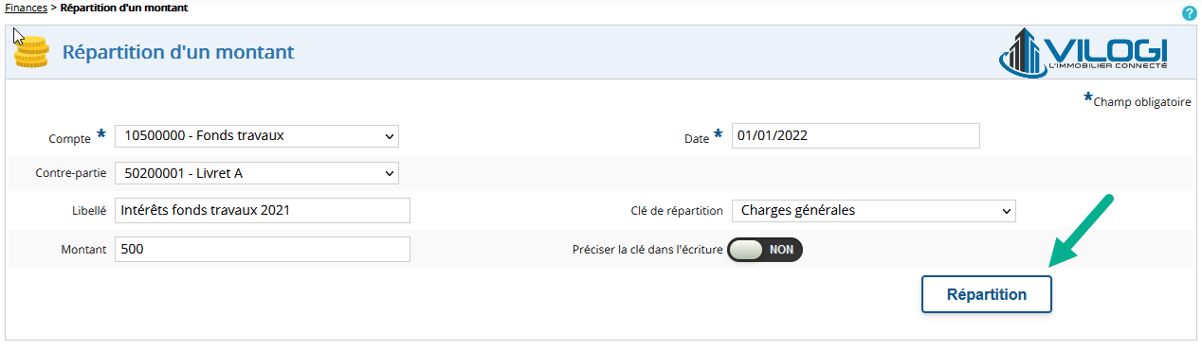Focus the Date input field
This screenshot has height=350, width=1202.
coord(855,136)
